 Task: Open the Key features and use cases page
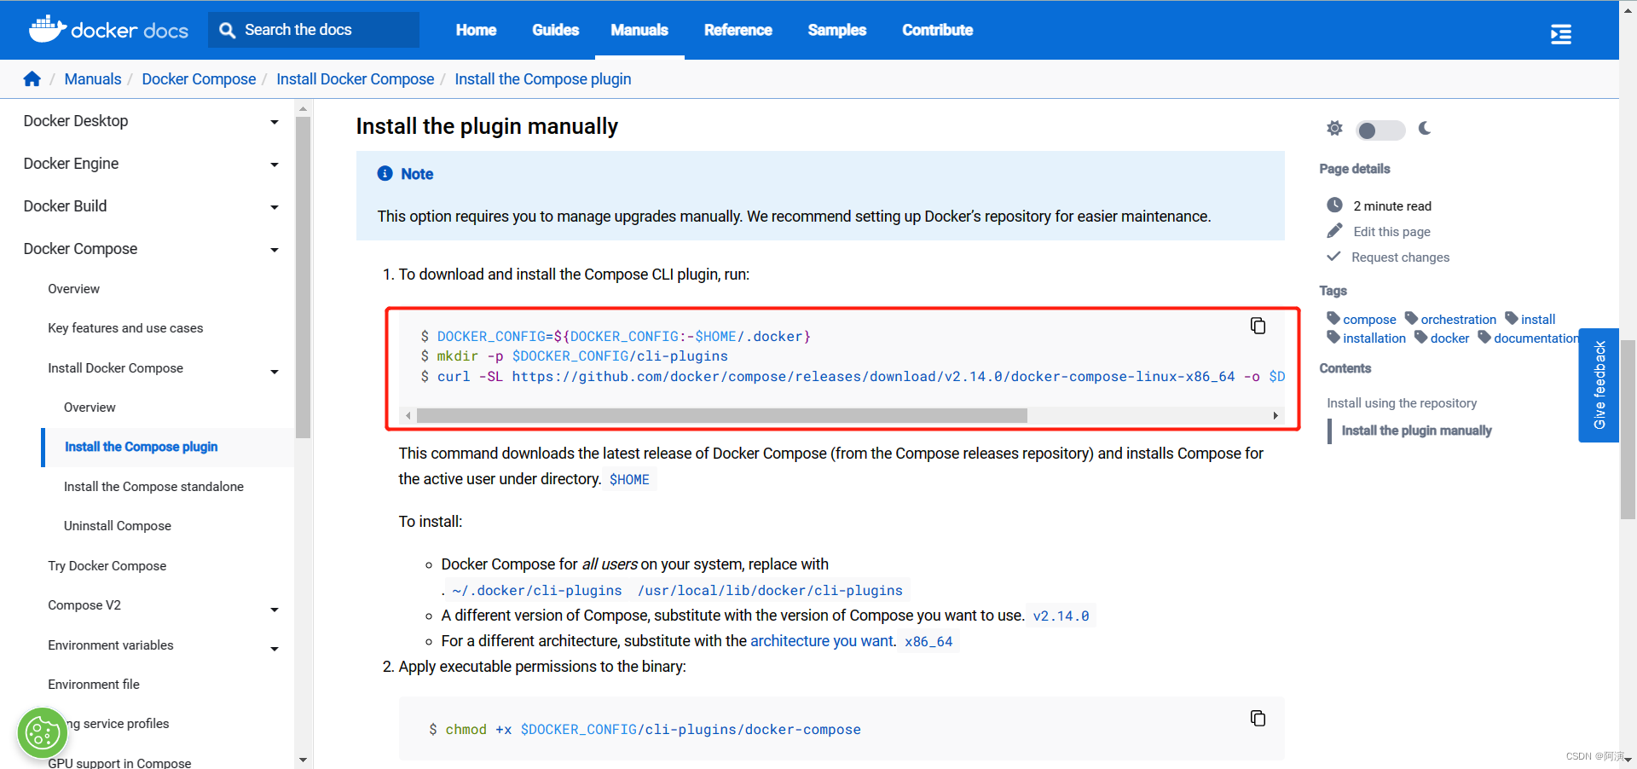pos(125,328)
